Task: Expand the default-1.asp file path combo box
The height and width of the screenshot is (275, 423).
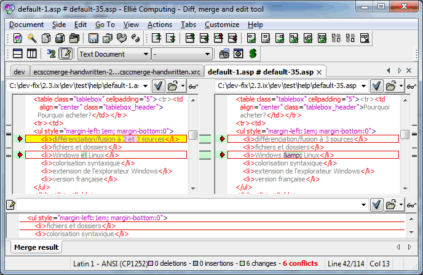Action: (x=145, y=86)
